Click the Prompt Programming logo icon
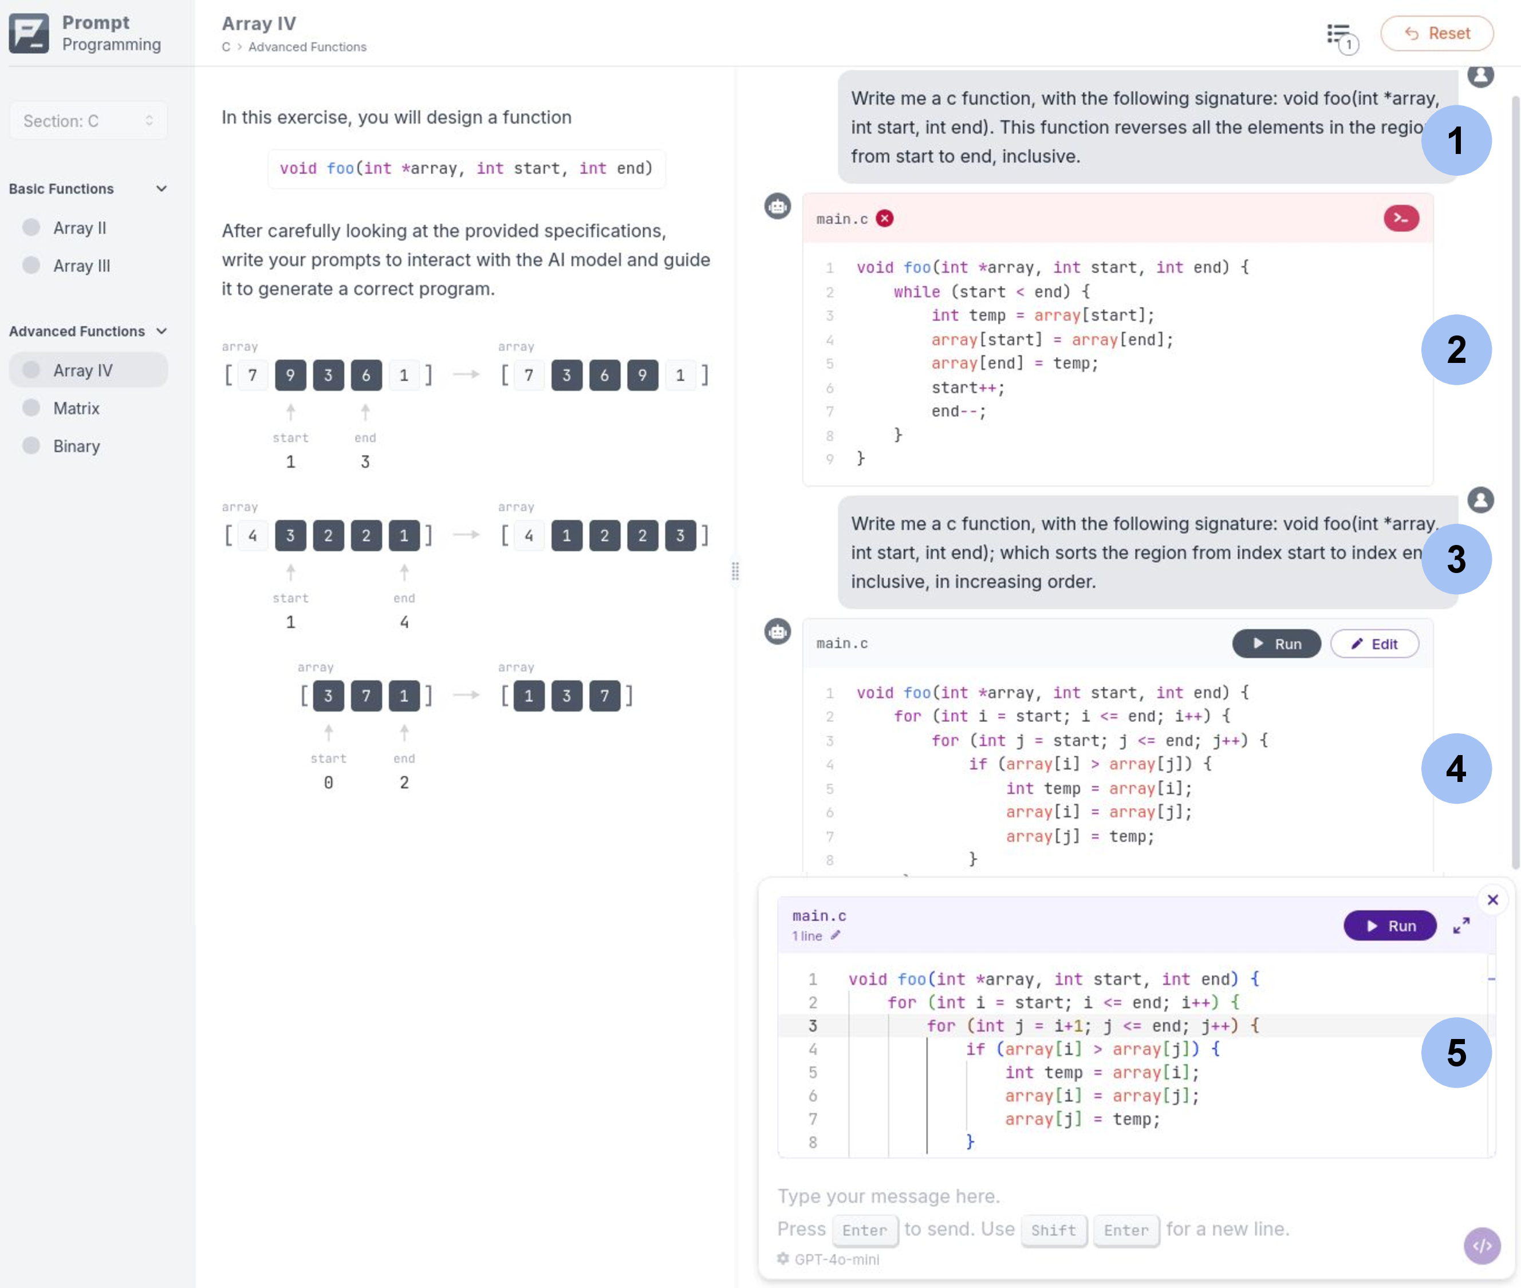The height and width of the screenshot is (1288, 1521). coord(29,33)
